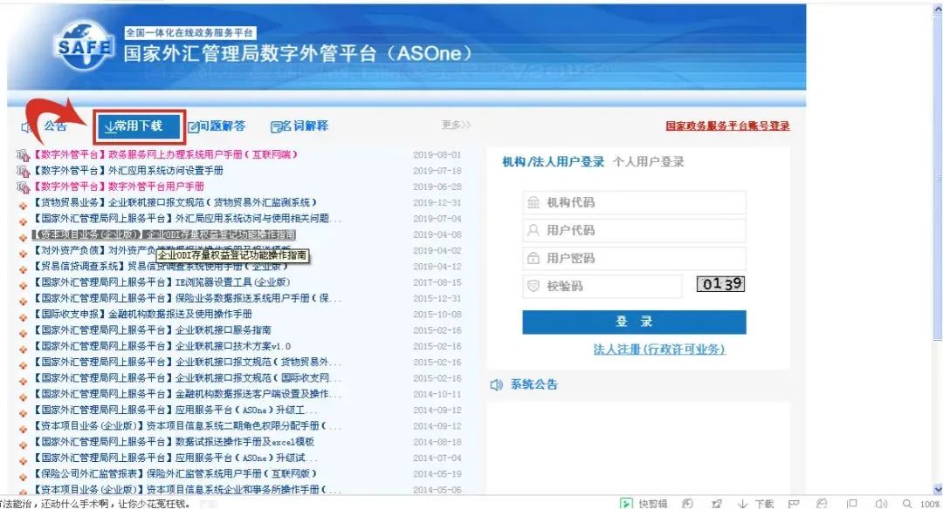Open 金融机构数据报送客户端设置及操作 link
Screen dimensions: 943x509
click(258, 394)
